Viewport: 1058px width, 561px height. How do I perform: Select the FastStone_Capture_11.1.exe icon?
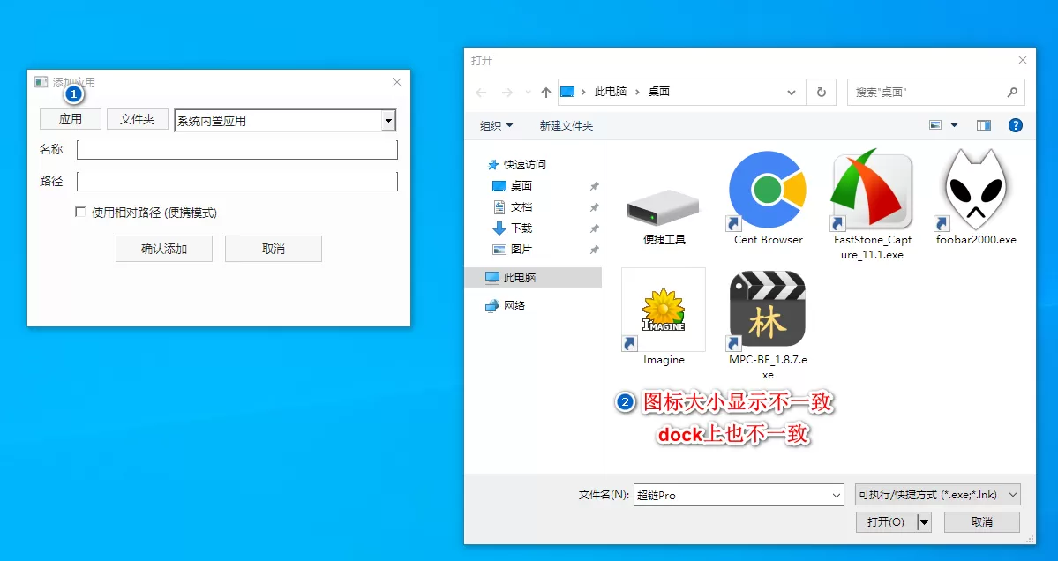click(x=872, y=192)
